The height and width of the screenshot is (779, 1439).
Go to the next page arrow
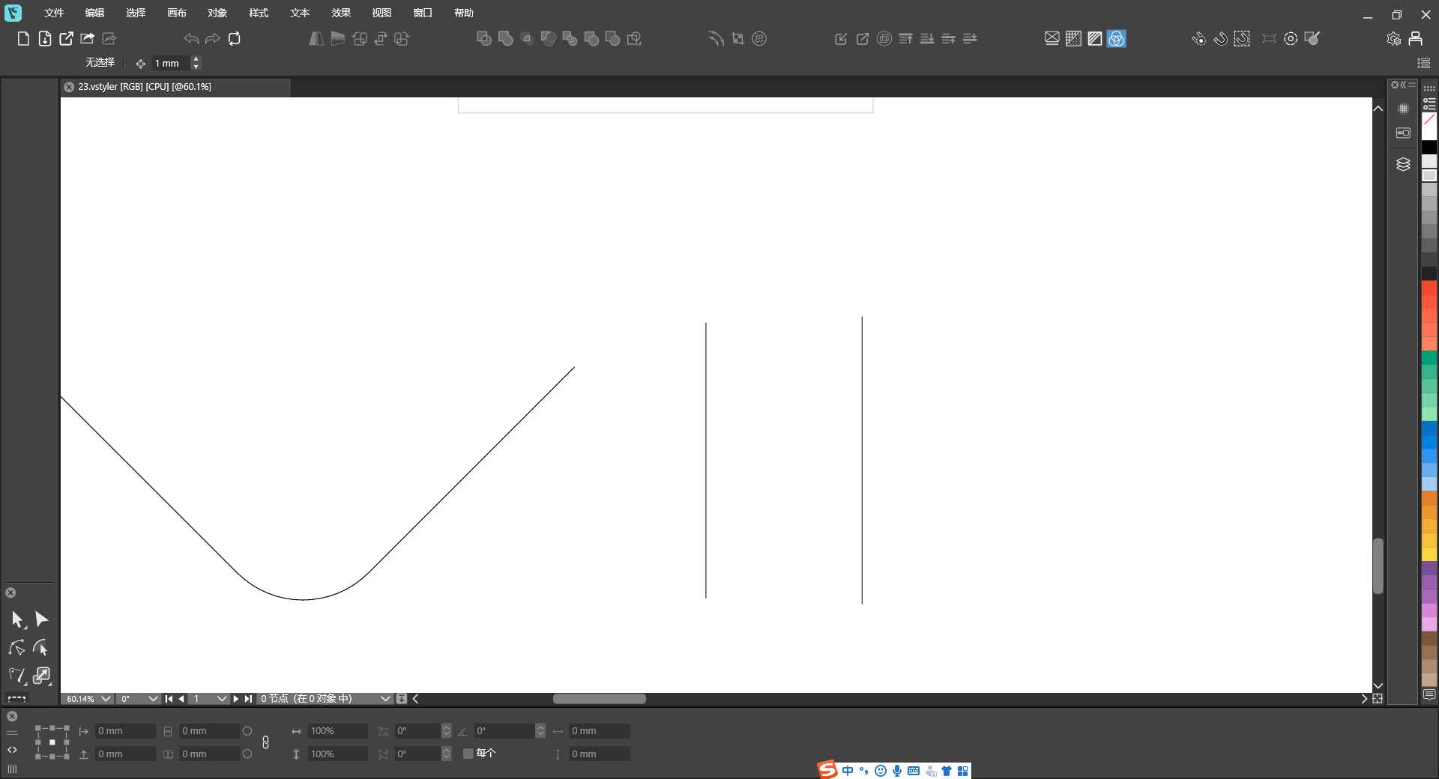pyautogui.click(x=235, y=699)
